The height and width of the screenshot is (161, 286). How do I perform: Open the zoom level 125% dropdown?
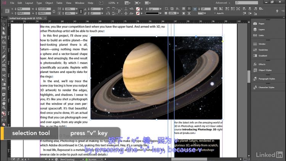pyautogui.click(x=117, y=3)
